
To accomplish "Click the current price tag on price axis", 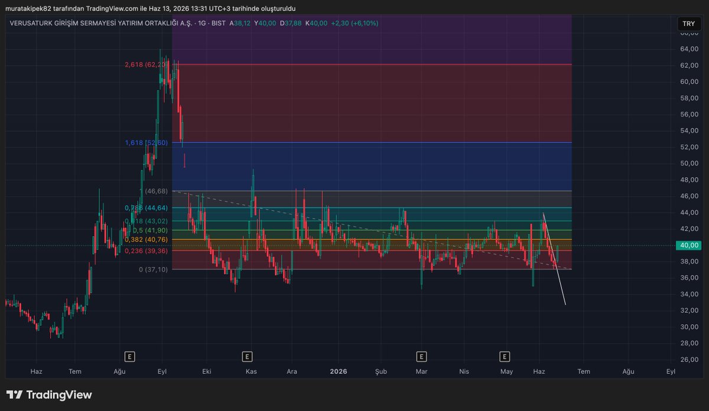I will [689, 245].
